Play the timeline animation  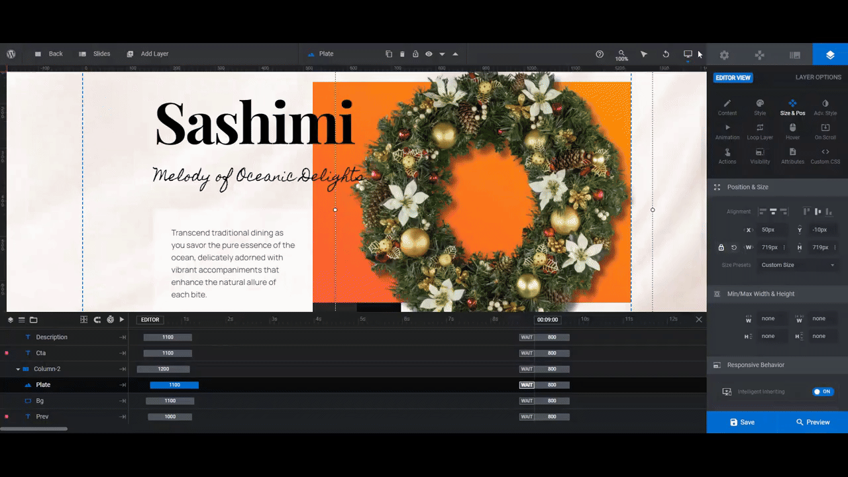click(x=122, y=319)
